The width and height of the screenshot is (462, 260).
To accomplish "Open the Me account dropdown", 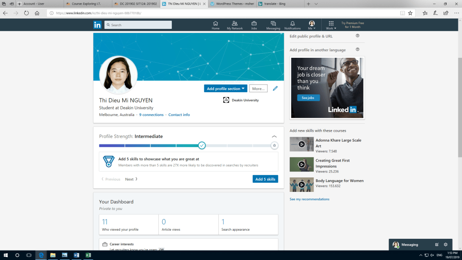I will [311, 25].
